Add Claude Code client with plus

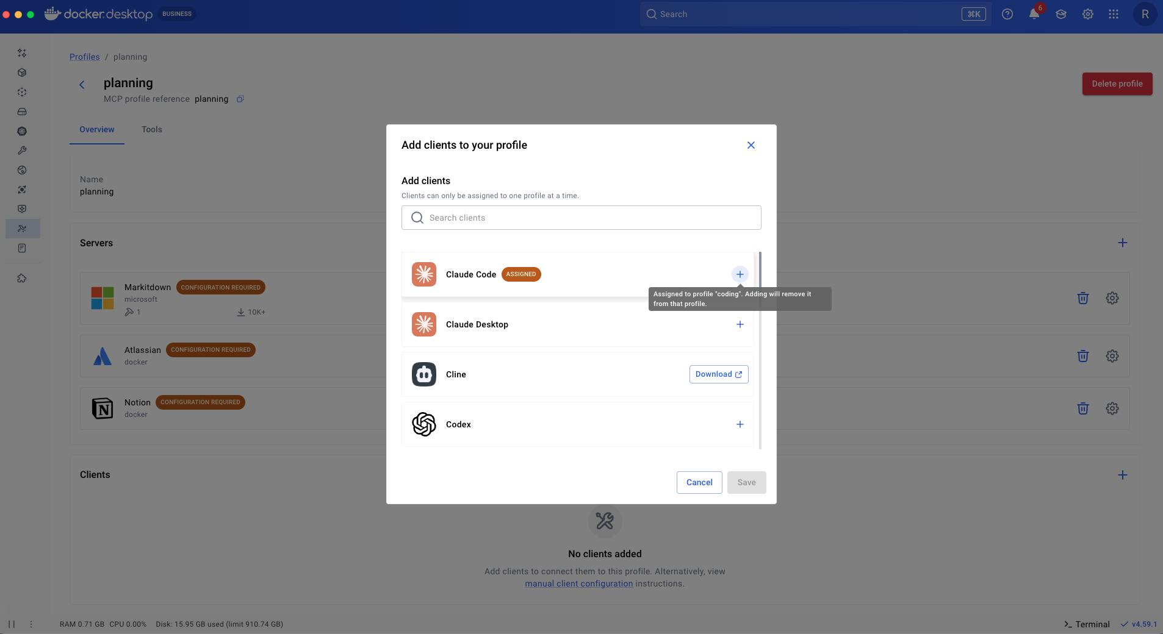tap(740, 274)
